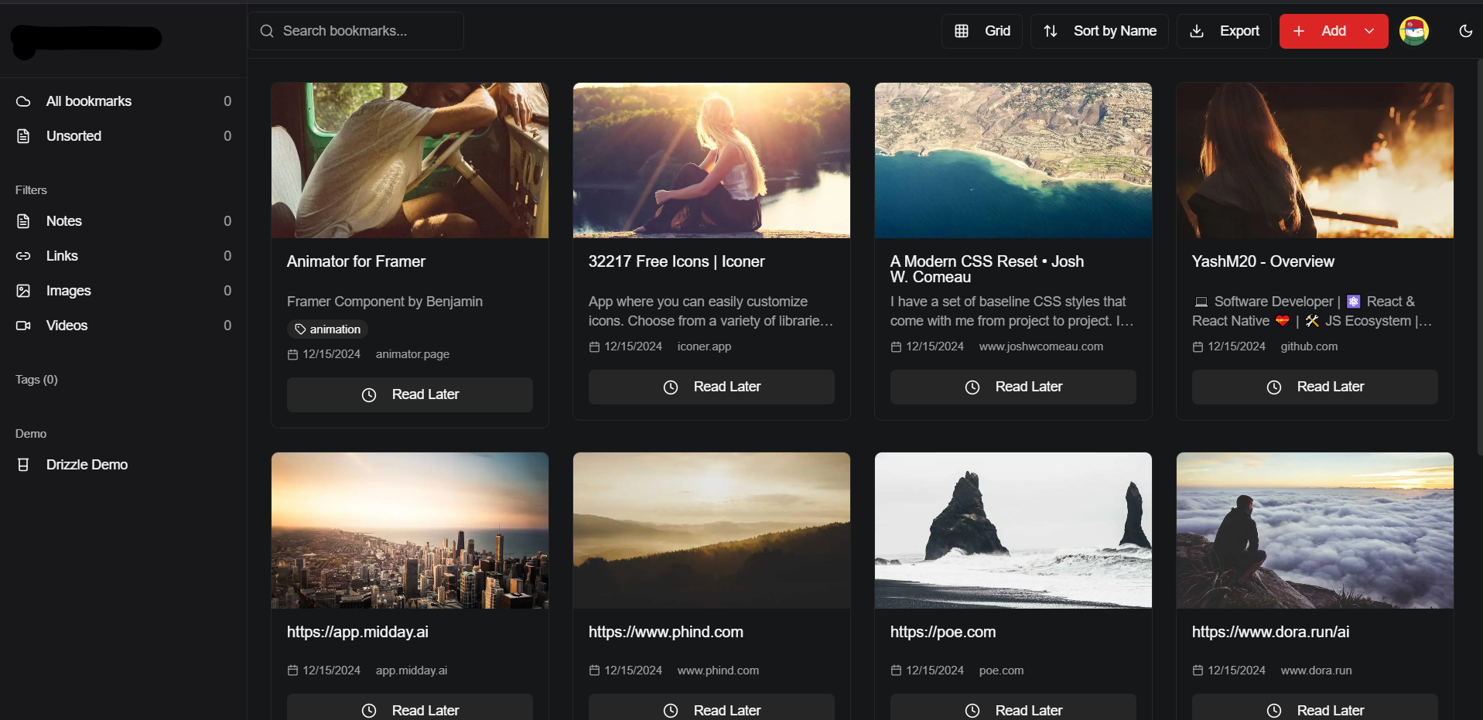The height and width of the screenshot is (720, 1483).
Task: Click the Drizzle Demo cup icon
Action: (23, 465)
